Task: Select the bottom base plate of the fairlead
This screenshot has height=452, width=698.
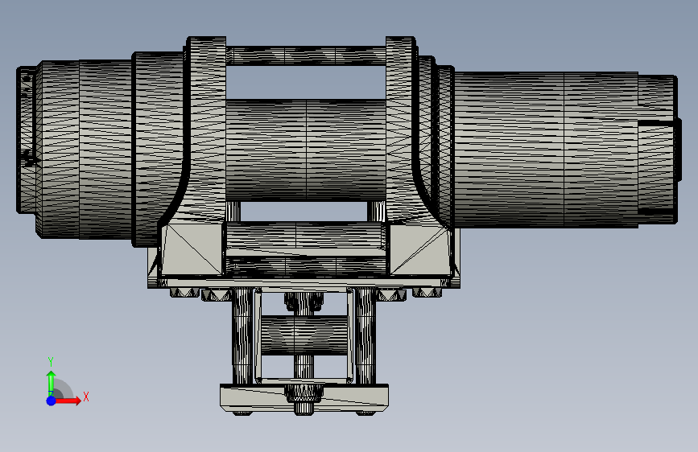Action: pyautogui.click(x=304, y=397)
